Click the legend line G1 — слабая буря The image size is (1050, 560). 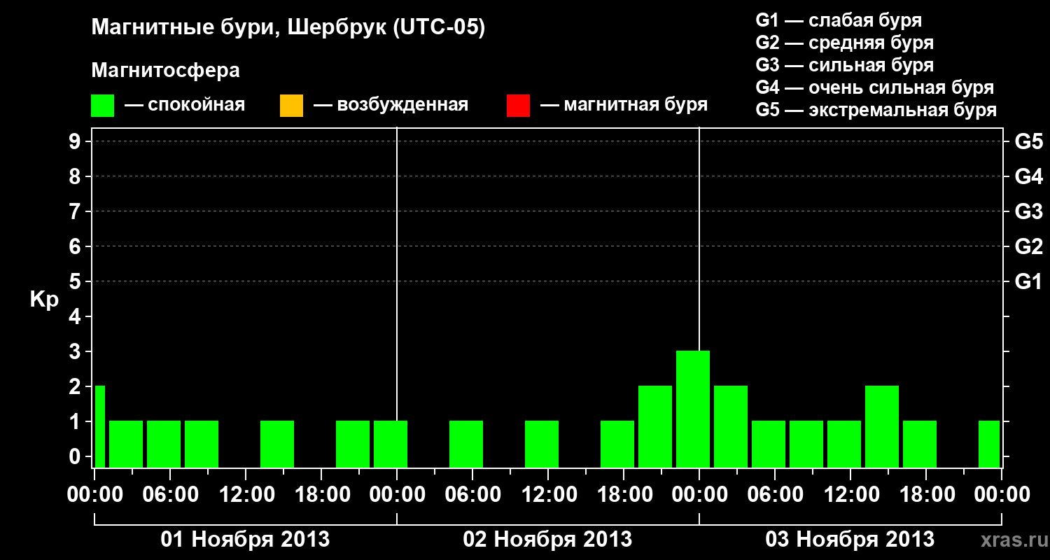click(x=839, y=20)
